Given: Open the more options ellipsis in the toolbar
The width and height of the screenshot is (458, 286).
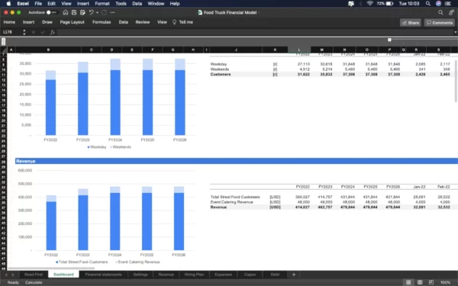Looking at the screenshot, I should click(x=112, y=12).
